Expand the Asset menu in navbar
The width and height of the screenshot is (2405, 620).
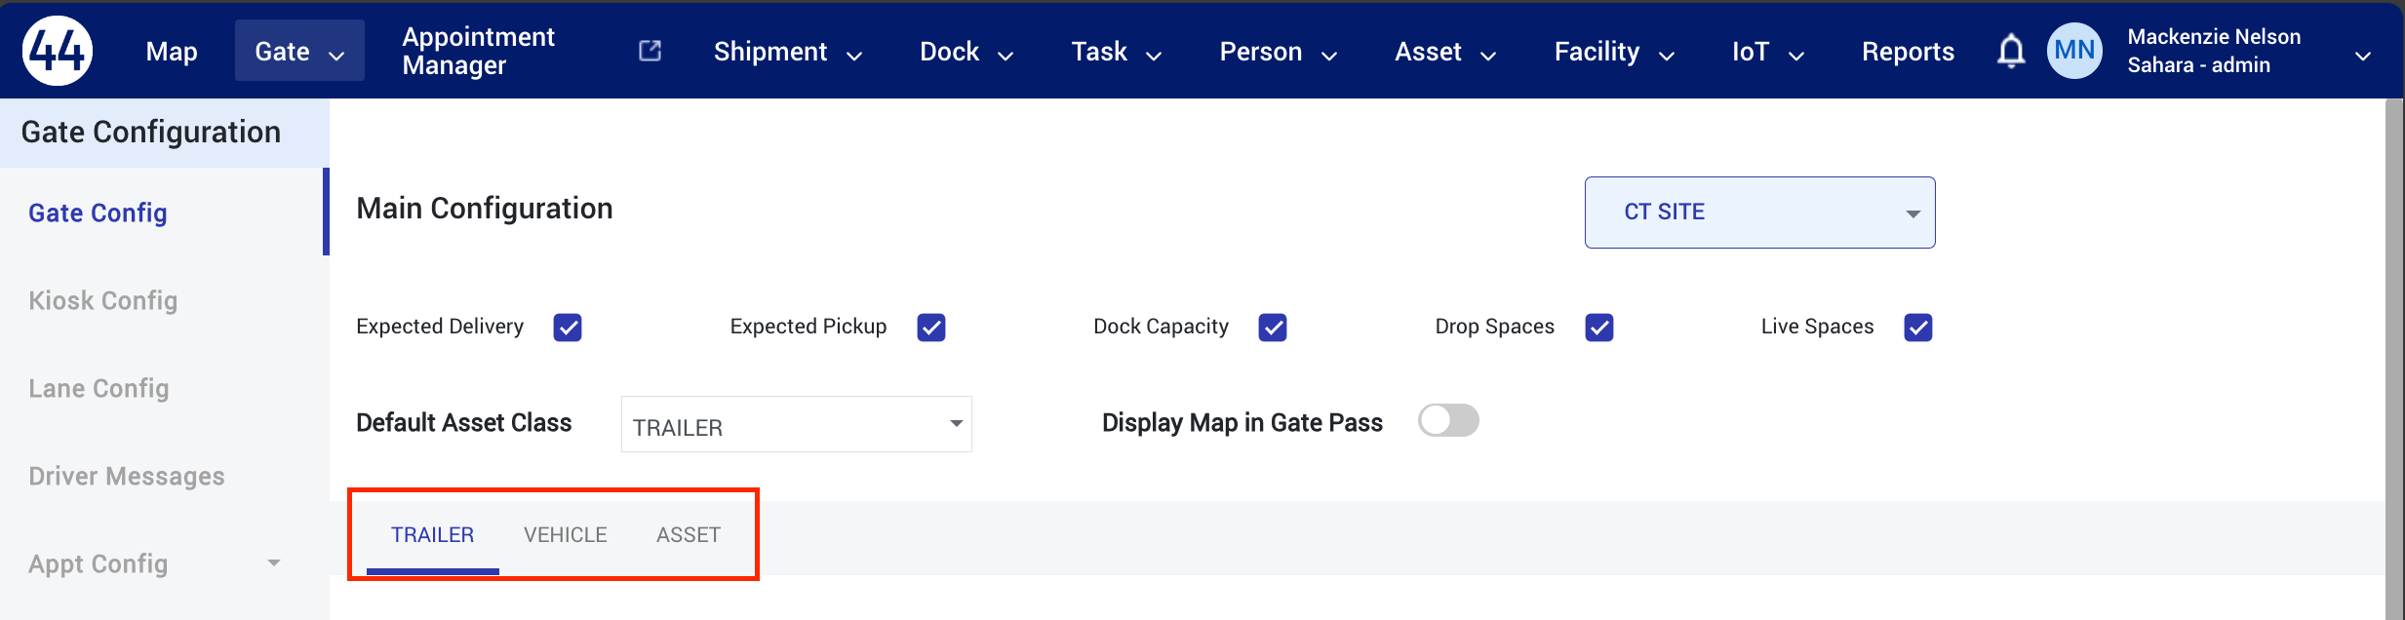click(1445, 51)
